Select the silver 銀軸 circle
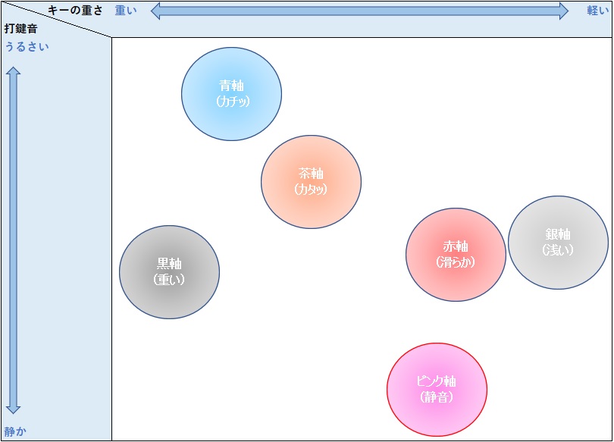 pyautogui.click(x=558, y=243)
